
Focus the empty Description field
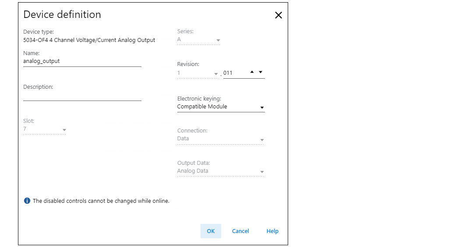coord(82,96)
